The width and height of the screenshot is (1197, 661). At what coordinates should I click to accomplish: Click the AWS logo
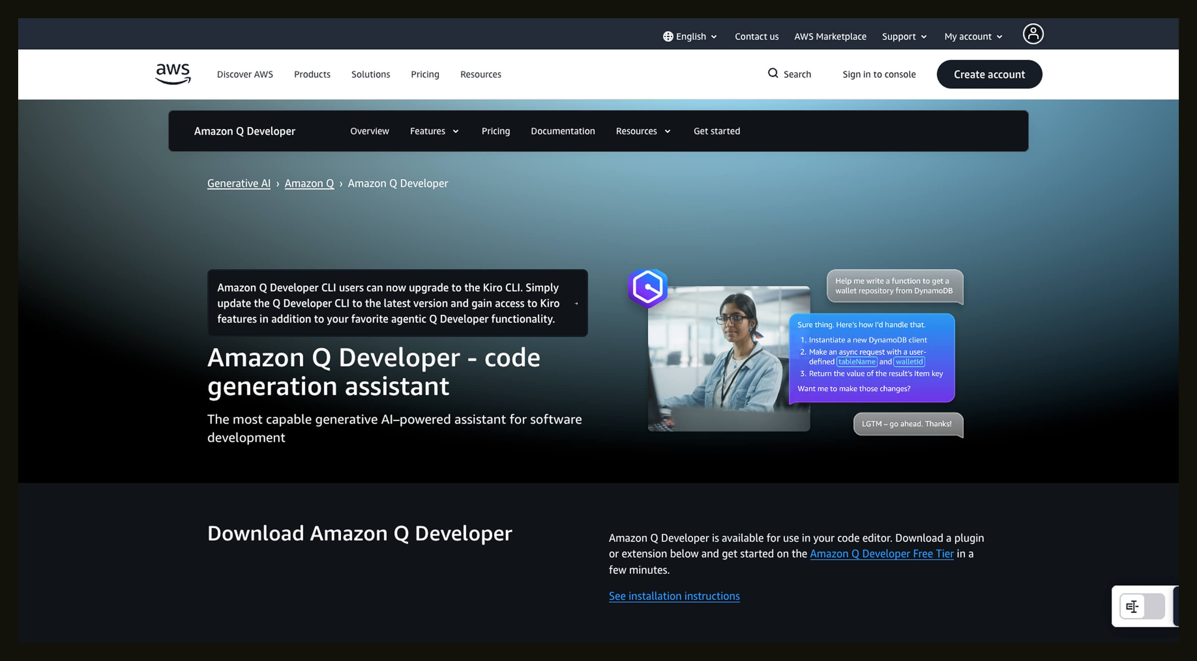pyautogui.click(x=173, y=74)
